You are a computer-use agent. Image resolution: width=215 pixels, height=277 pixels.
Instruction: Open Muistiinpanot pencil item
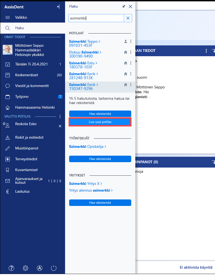pyautogui.click(x=33, y=148)
